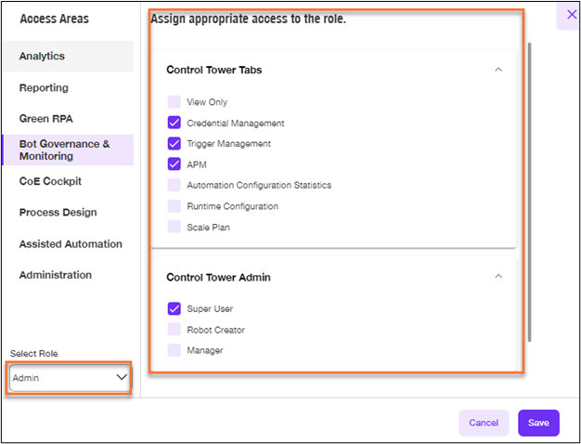Enable the View Only checkbox

pyautogui.click(x=174, y=102)
